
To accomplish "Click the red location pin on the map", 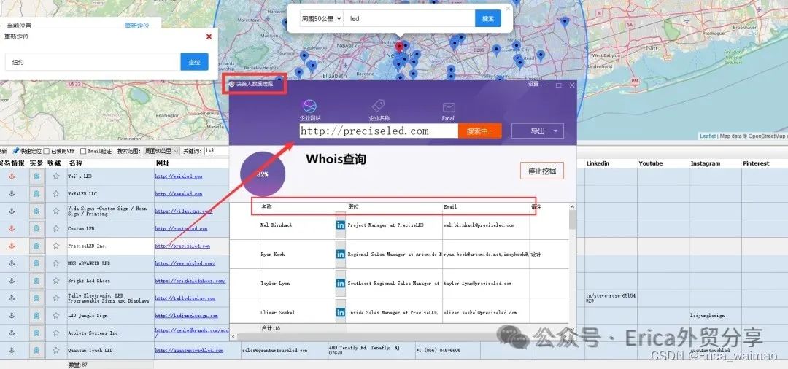I will point(400,47).
